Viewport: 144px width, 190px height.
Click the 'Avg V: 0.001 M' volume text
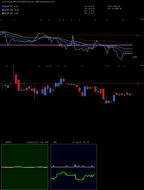(114, 6)
